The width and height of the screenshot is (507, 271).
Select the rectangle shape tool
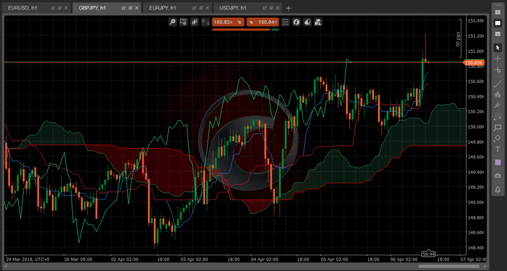pos(497,128)
